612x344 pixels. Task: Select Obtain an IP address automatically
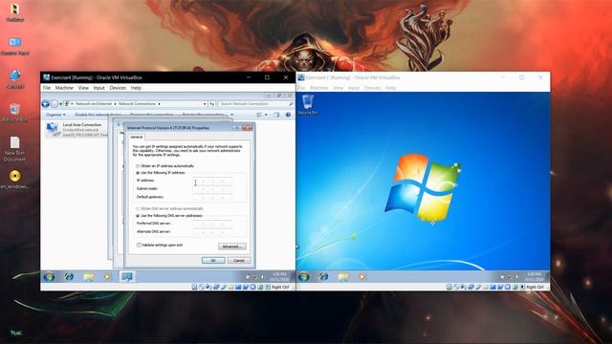click(x=165, y=166)
